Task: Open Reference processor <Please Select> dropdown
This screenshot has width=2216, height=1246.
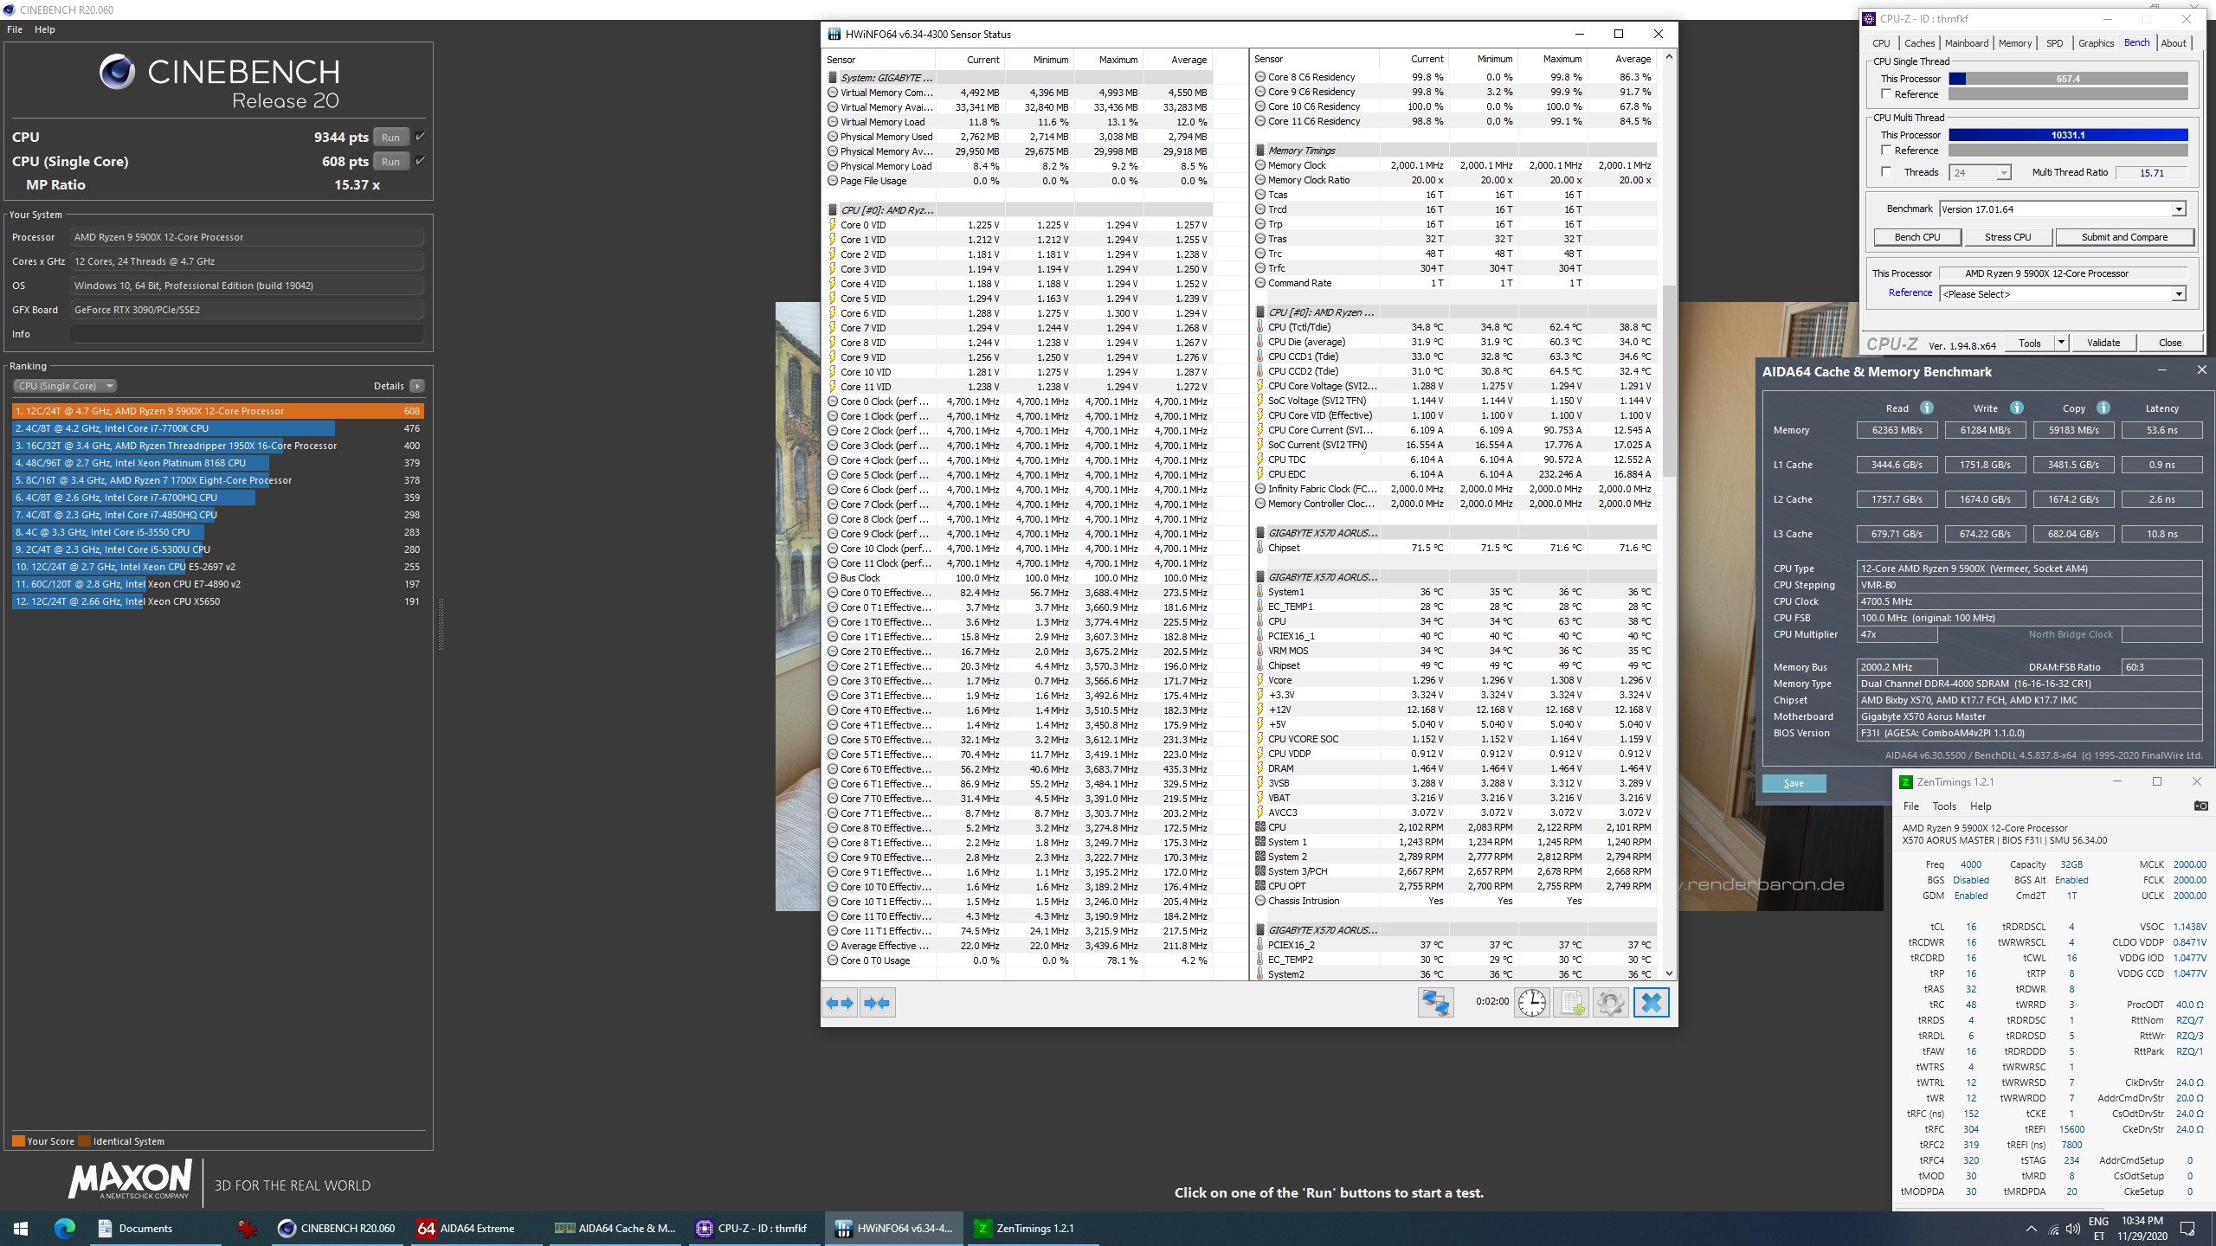Action: point(2179,294)
